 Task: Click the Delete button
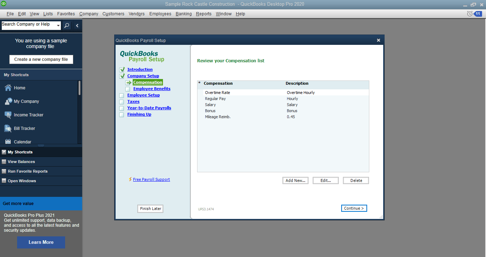point(356,180)
